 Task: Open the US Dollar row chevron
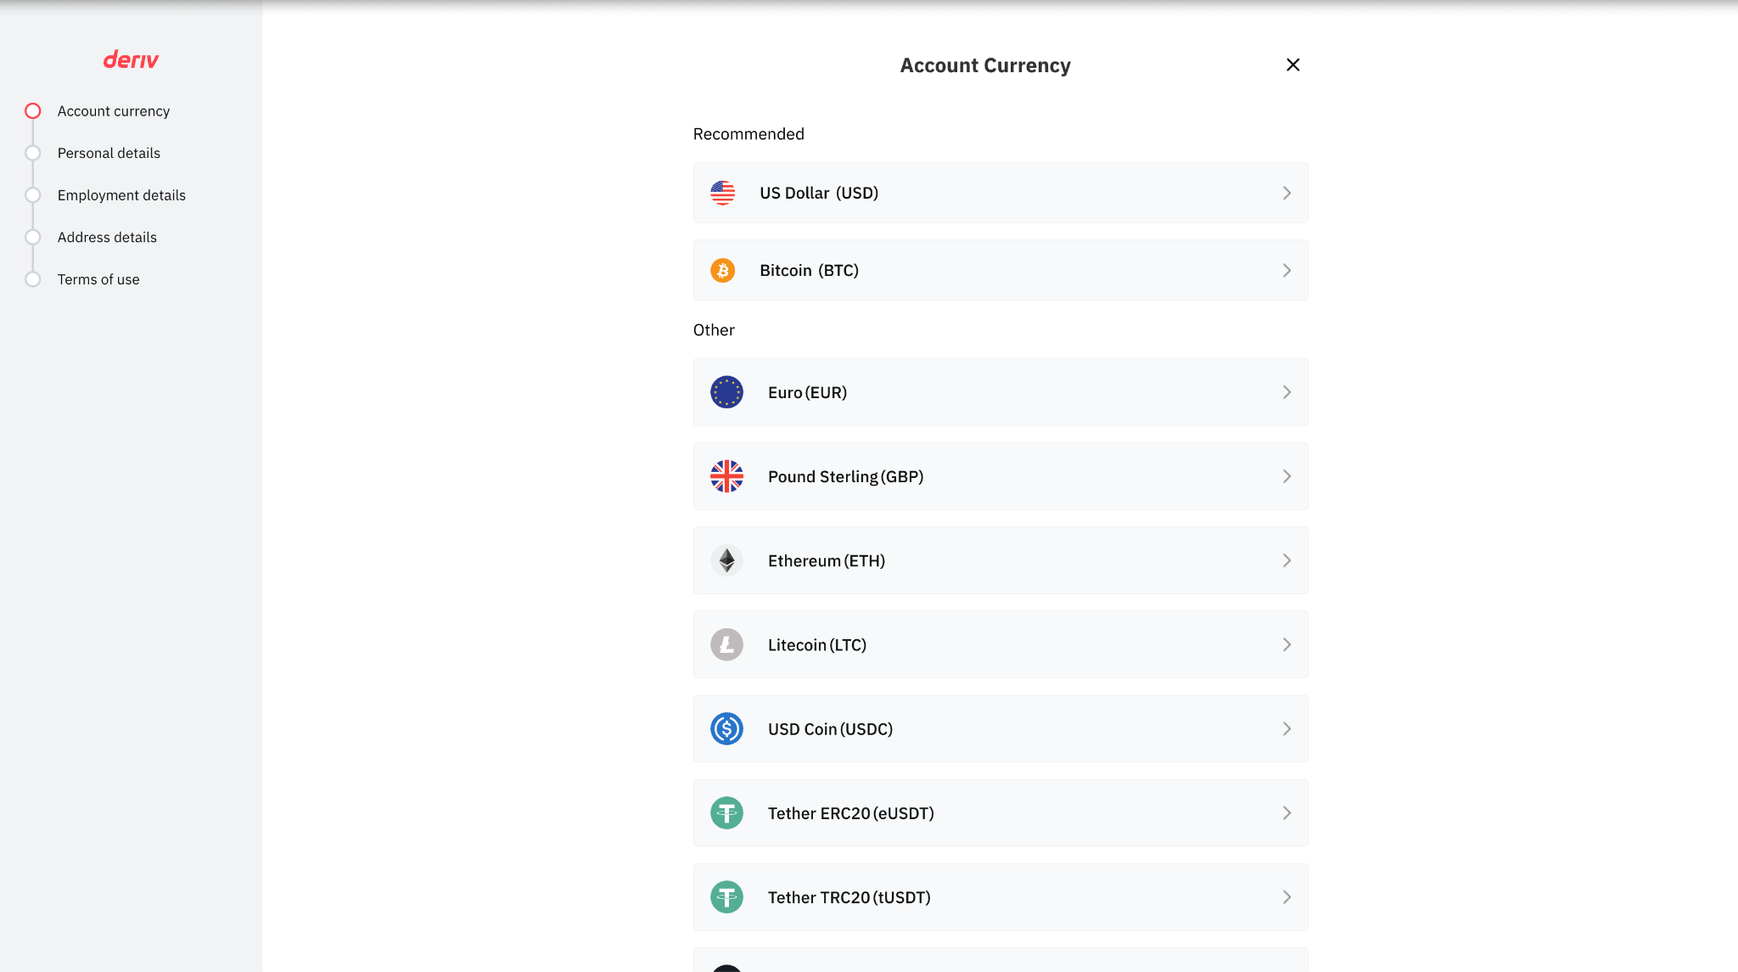click(1287, 193)
